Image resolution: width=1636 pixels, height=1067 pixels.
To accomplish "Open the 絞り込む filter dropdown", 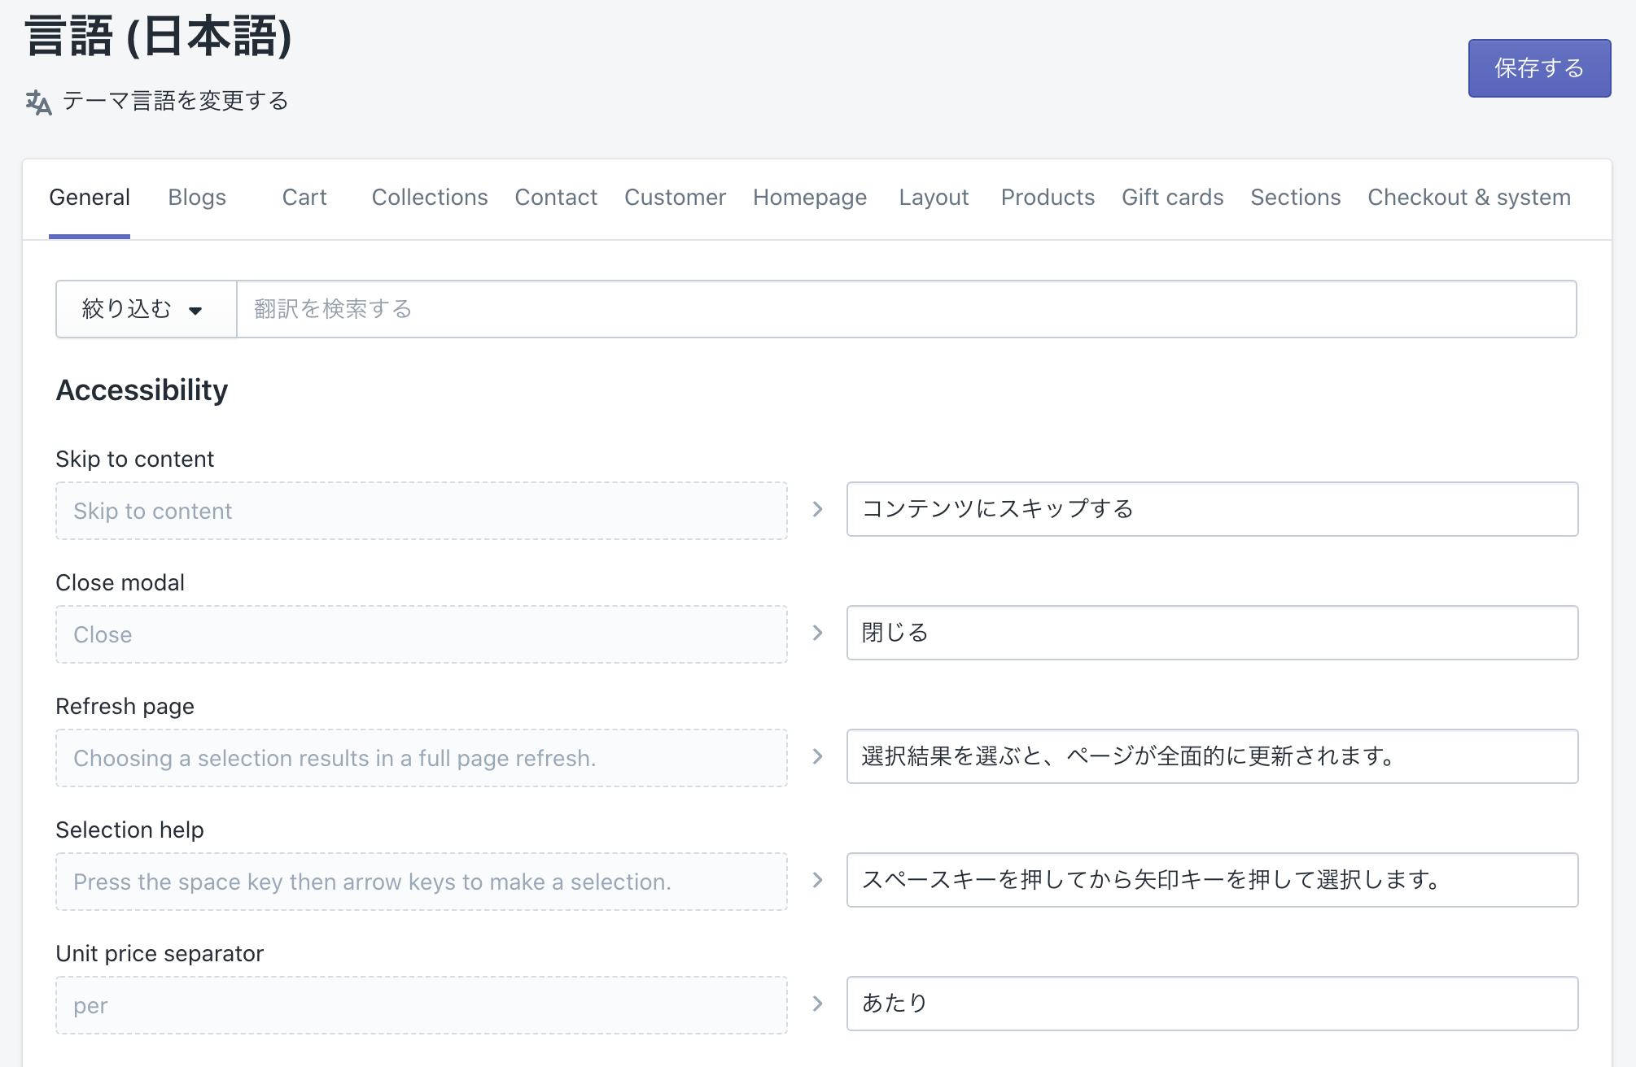I will pos(145,309).
